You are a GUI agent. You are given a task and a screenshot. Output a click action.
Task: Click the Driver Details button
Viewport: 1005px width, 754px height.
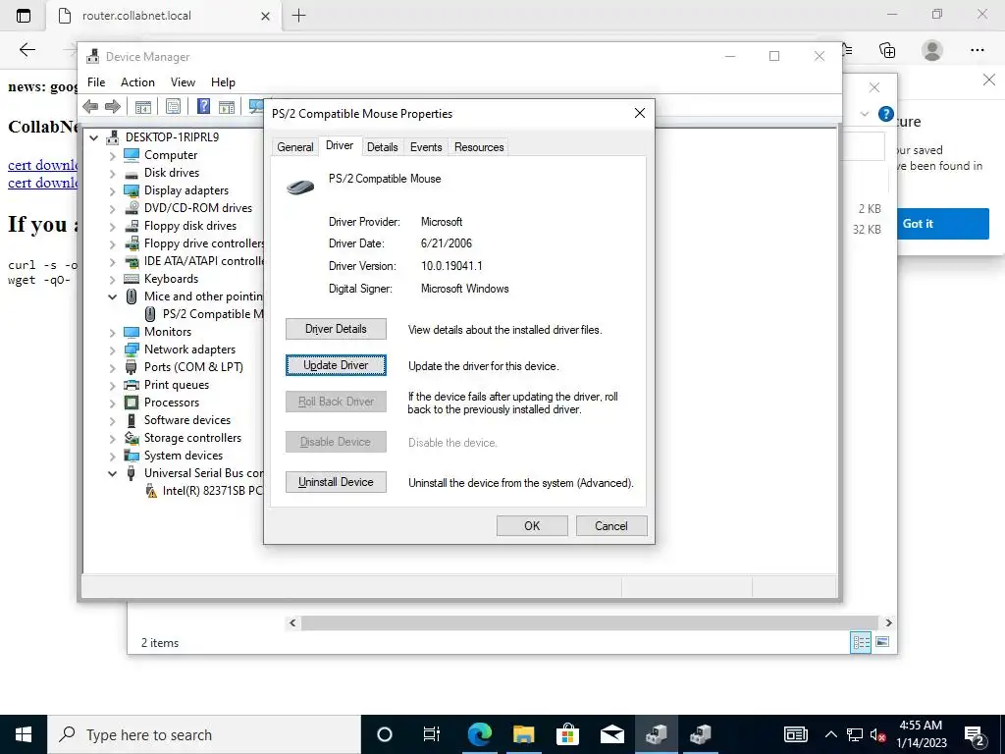coord(336,329)
